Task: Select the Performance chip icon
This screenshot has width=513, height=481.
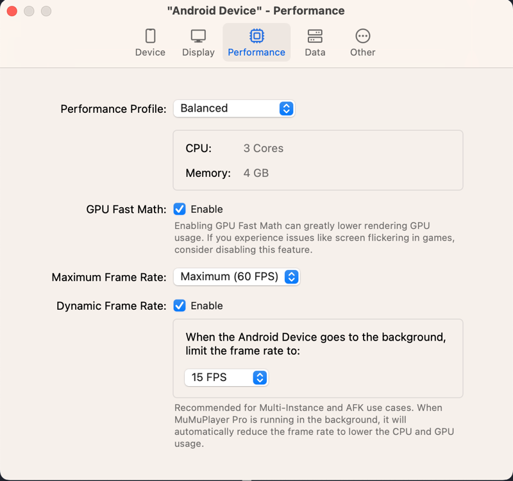Action: 256,36
